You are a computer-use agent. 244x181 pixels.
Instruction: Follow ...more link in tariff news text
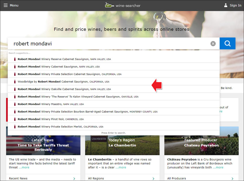(x=24, y=167)
